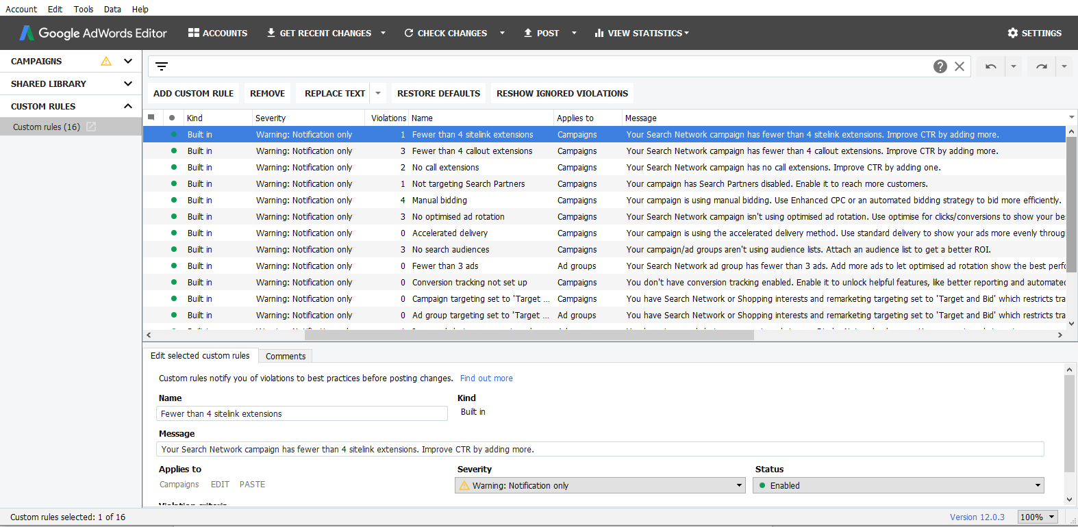Click the Remove button
1078x527 pixels.
click(267, 93)
